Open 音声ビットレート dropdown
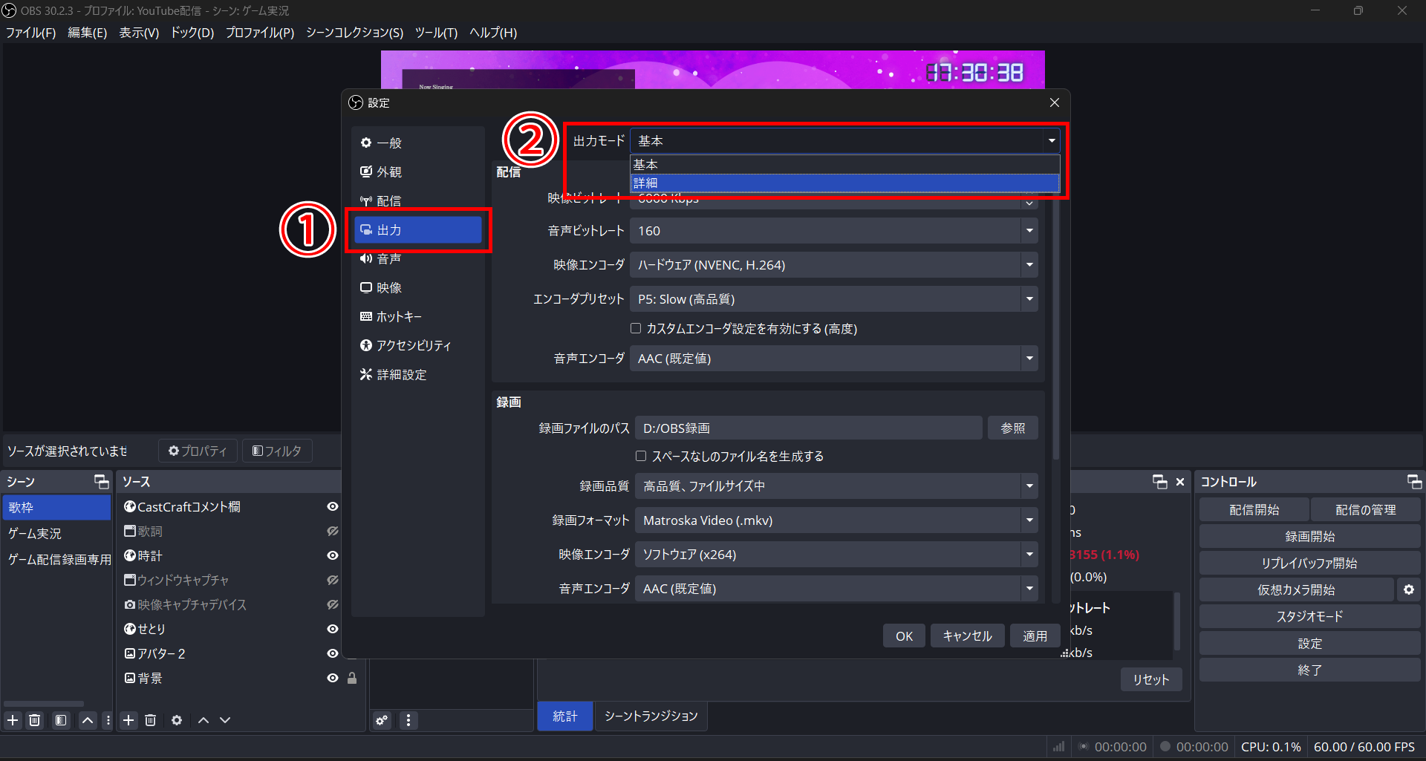The image size is (1426, 761). click(x=833, y=231)
